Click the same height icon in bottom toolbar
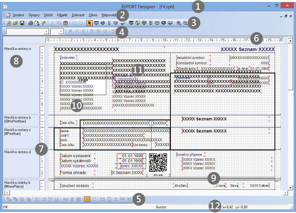This screenshot has width=296, height=213. 72,199
